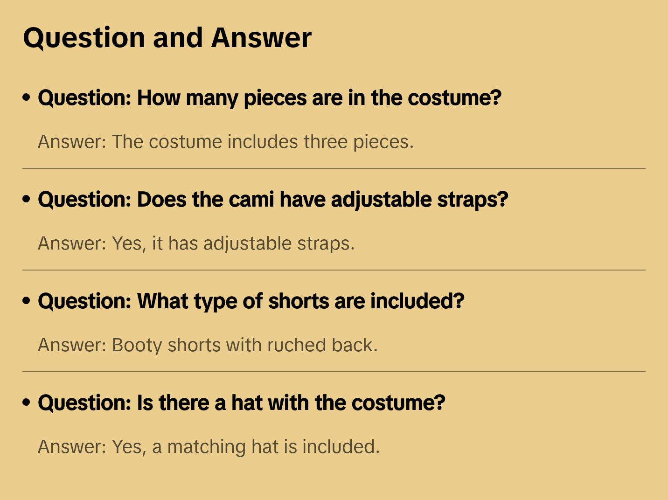Click the answer "The costume includes three pieces."
The width and height of the screenshot is (668, 500).
click(226, 142)
